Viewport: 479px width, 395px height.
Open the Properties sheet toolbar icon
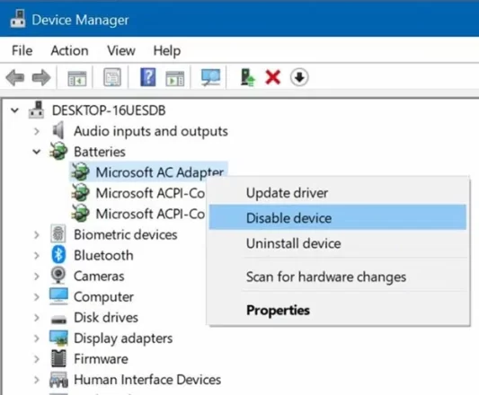tap(112, 77)
